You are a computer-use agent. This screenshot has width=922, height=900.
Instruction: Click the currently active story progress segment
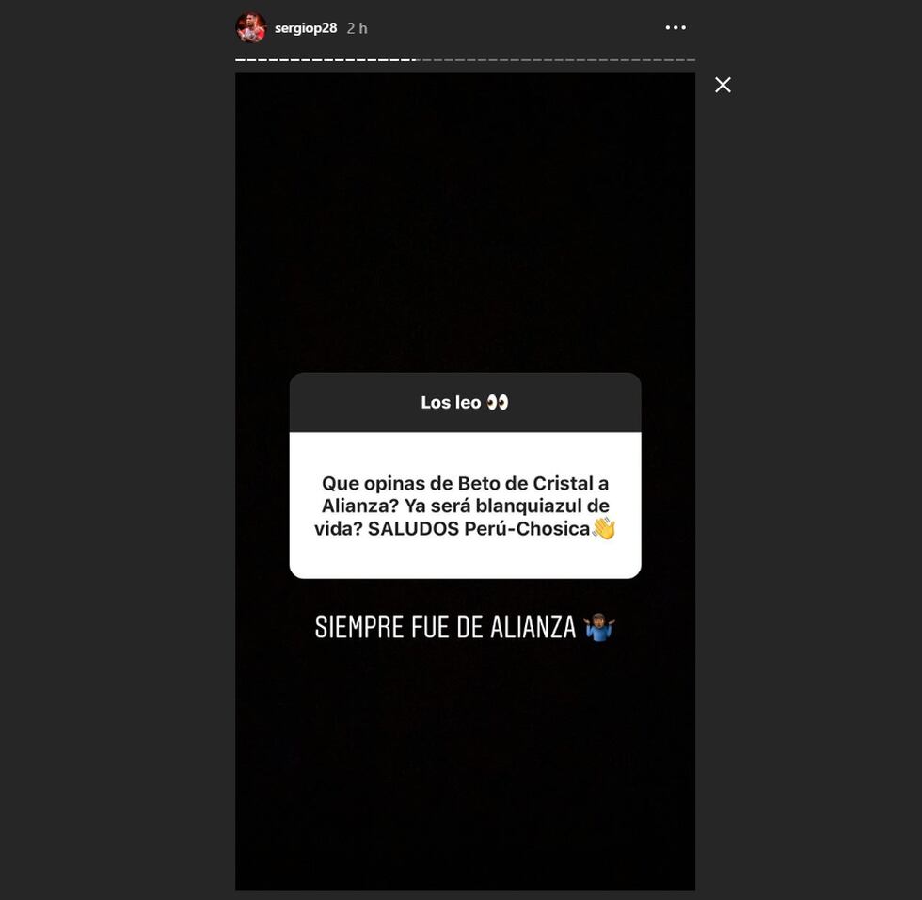(x=416, y=60)
